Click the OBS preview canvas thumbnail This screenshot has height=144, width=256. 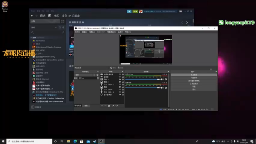(x=146, y=50)
